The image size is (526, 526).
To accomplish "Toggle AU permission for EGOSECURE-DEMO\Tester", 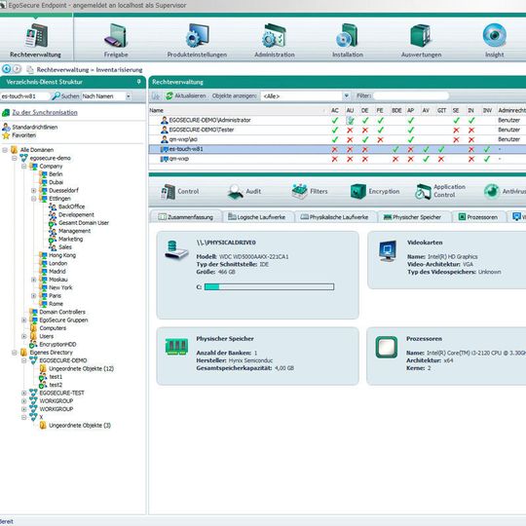I will coord(350,130).
